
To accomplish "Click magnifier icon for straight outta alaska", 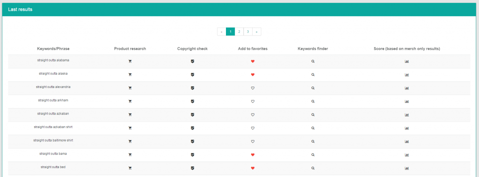I will (313, 75).
